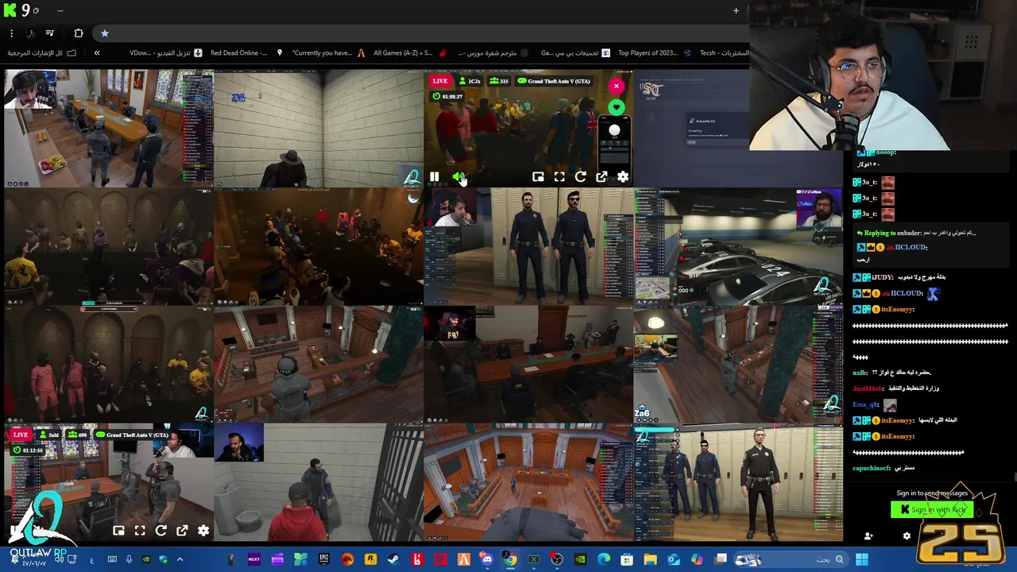Select the police lockers stream tile with two officers
Screen dimensions: 1017x572
(x=528, y=246)
